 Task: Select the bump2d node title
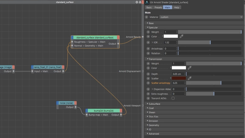point(104,111)
